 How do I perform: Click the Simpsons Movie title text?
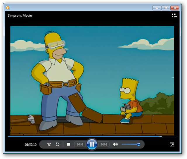20,15
